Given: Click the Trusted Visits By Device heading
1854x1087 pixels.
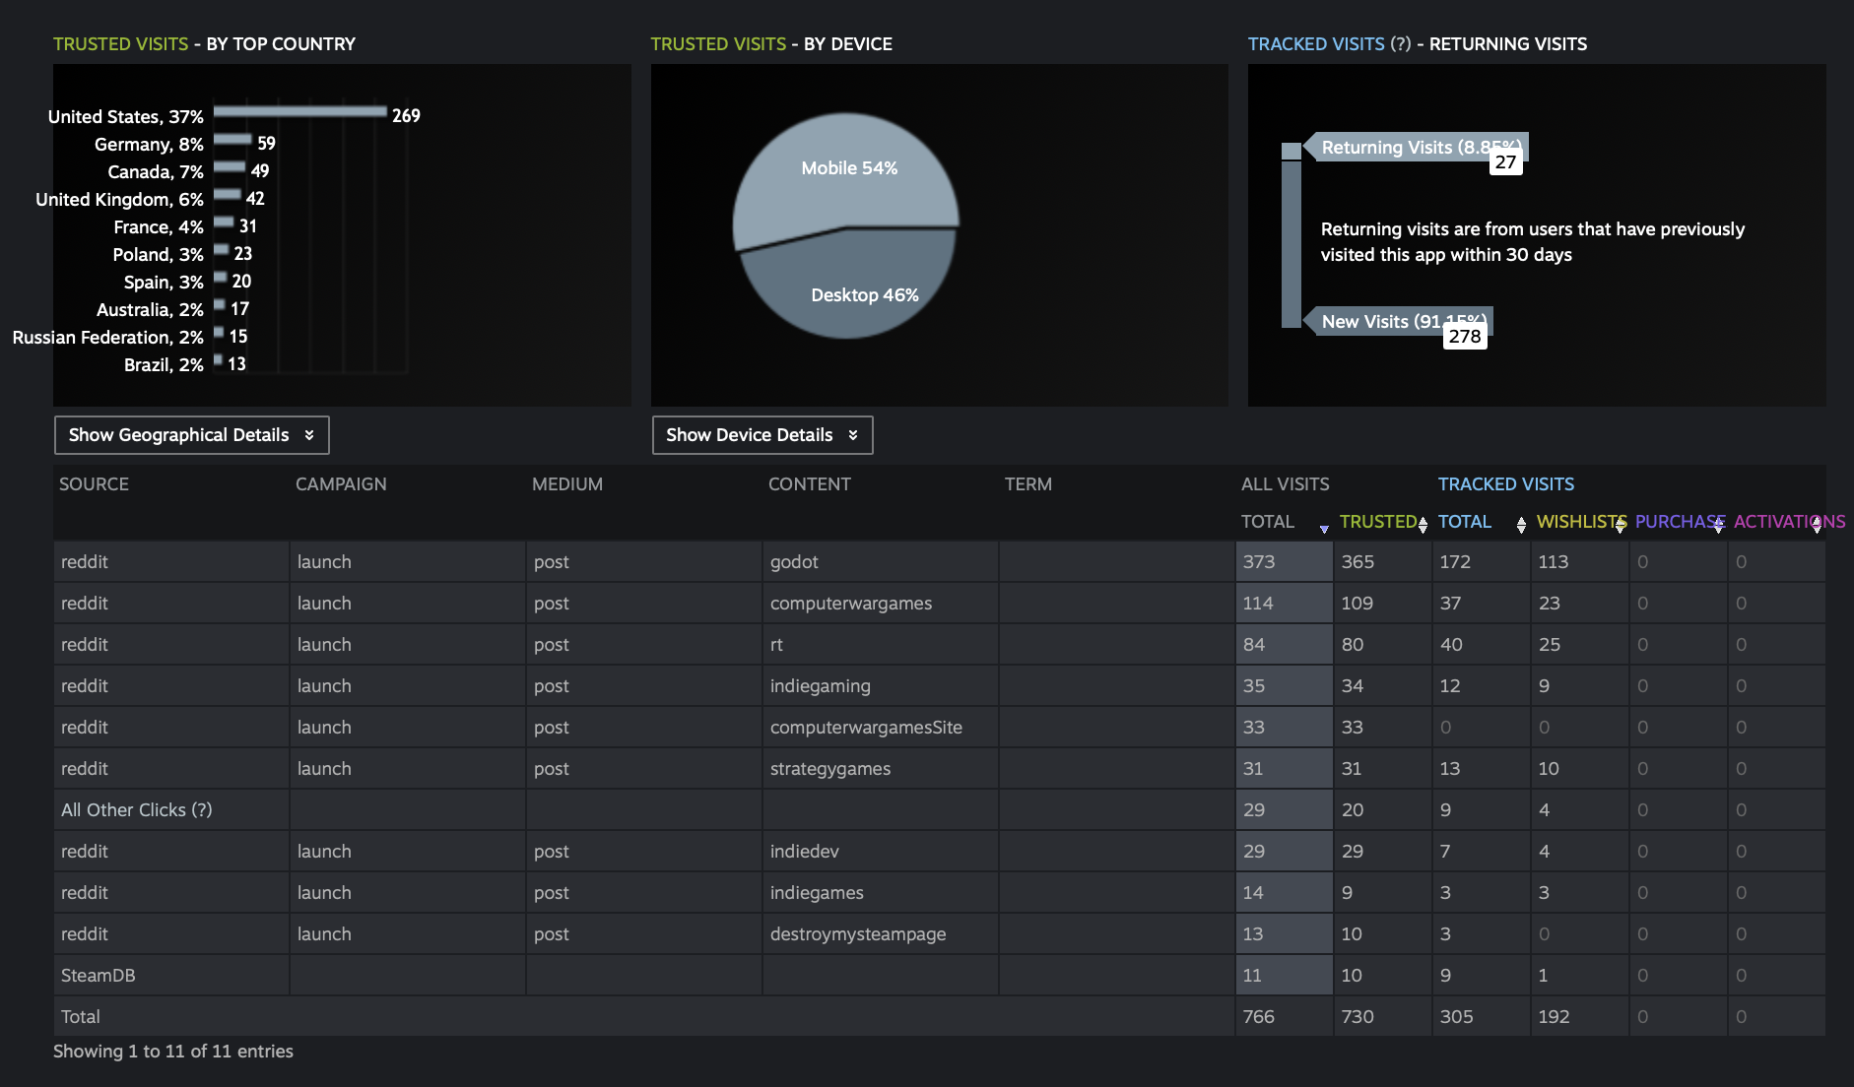Looking at the screenshot, I should (x=771, y=44).
